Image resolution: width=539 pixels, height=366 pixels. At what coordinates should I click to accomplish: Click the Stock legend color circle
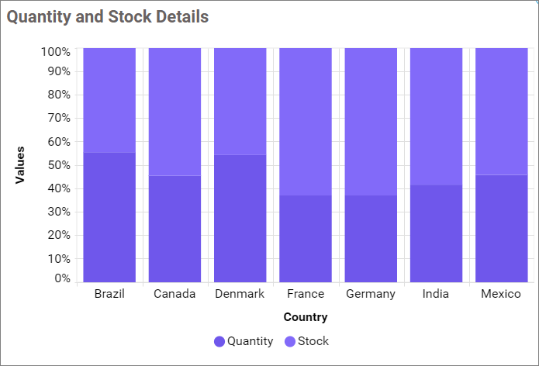(290, 341)
